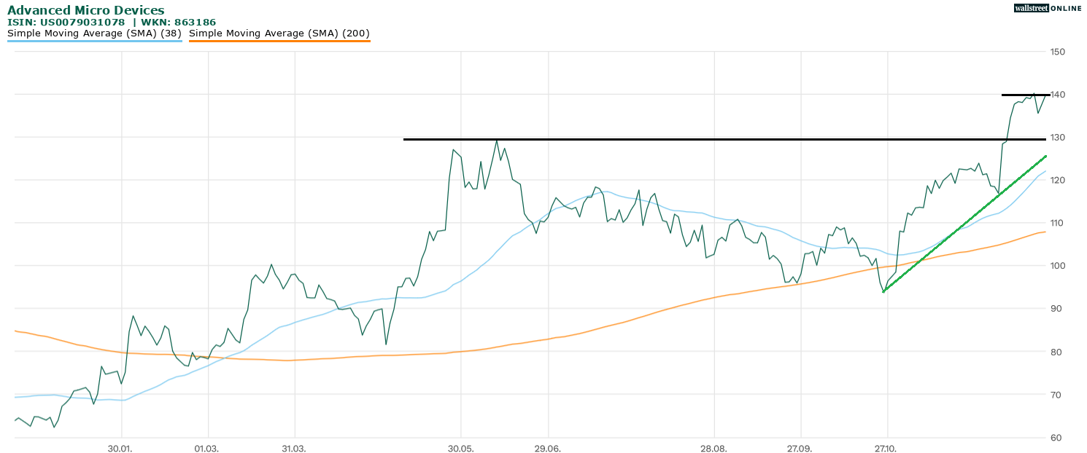Click the 80 price axis label
Screen dimensions: 1087x453
(x=1056, y=352)
